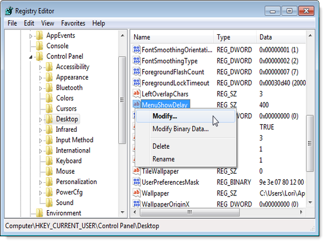Click the Wallpaper string value icon

137,193
